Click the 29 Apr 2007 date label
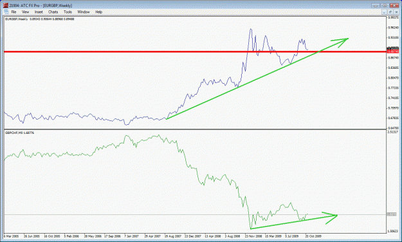Image resolution: width=402 pixels, height=242 pixels. (152, 236)
